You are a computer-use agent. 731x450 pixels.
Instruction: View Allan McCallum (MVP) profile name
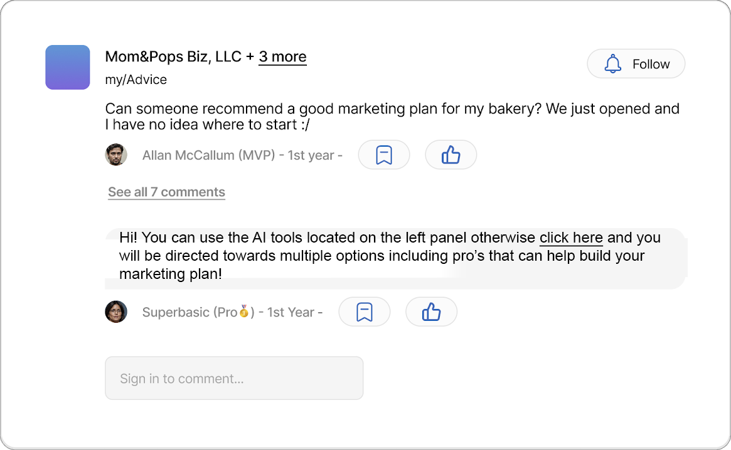208,155
